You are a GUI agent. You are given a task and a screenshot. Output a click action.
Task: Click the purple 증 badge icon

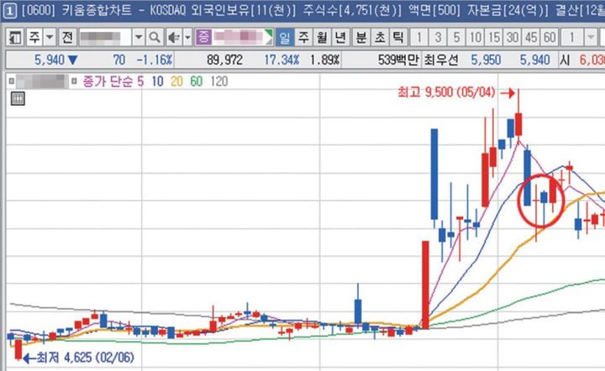point(204,38)
